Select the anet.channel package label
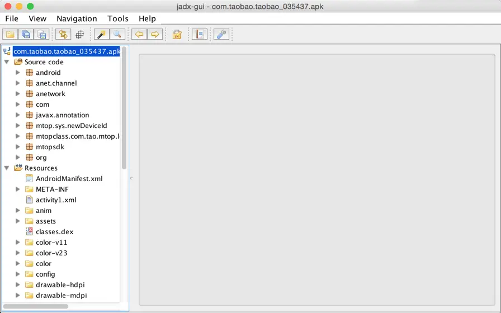Viewport: 501px width, 313px height. (x=56, y=83)
